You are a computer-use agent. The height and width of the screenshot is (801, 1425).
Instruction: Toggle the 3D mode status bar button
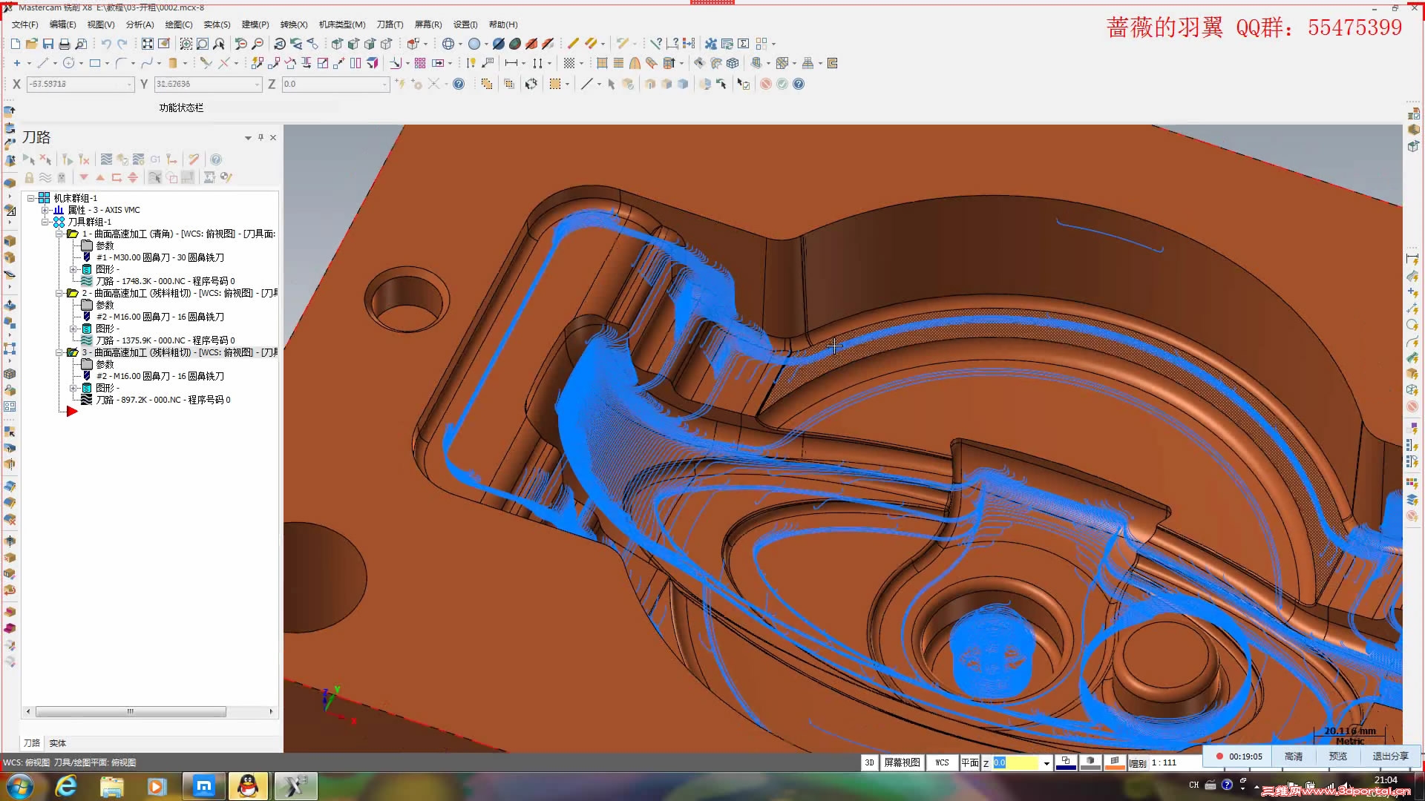(869, 762)
